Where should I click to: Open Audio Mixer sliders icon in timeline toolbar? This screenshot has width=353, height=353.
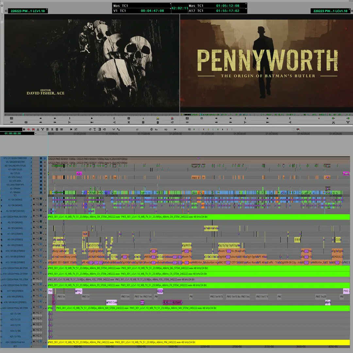coord(189,129)
